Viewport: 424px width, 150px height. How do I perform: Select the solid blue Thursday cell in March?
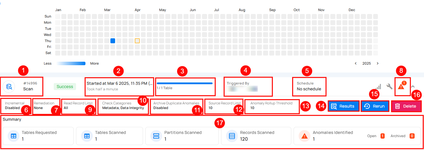(x=113, y=41)
